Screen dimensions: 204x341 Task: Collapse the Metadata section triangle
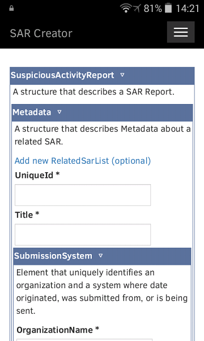(59, 112)
